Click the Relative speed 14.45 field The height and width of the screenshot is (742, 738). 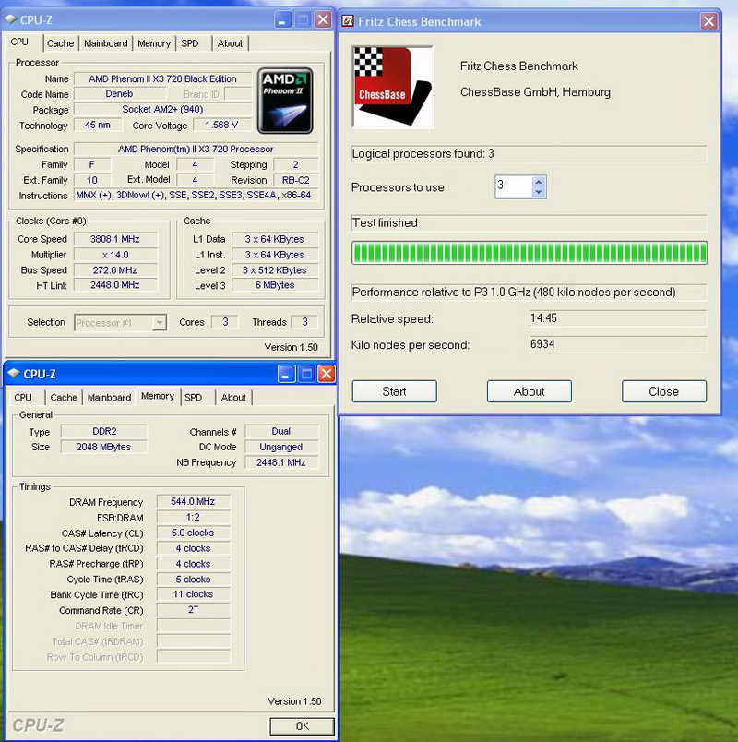point(618,318)
